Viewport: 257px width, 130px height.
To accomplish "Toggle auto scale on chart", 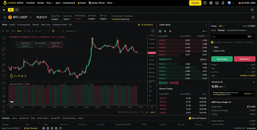I will [x=152, y=112].
